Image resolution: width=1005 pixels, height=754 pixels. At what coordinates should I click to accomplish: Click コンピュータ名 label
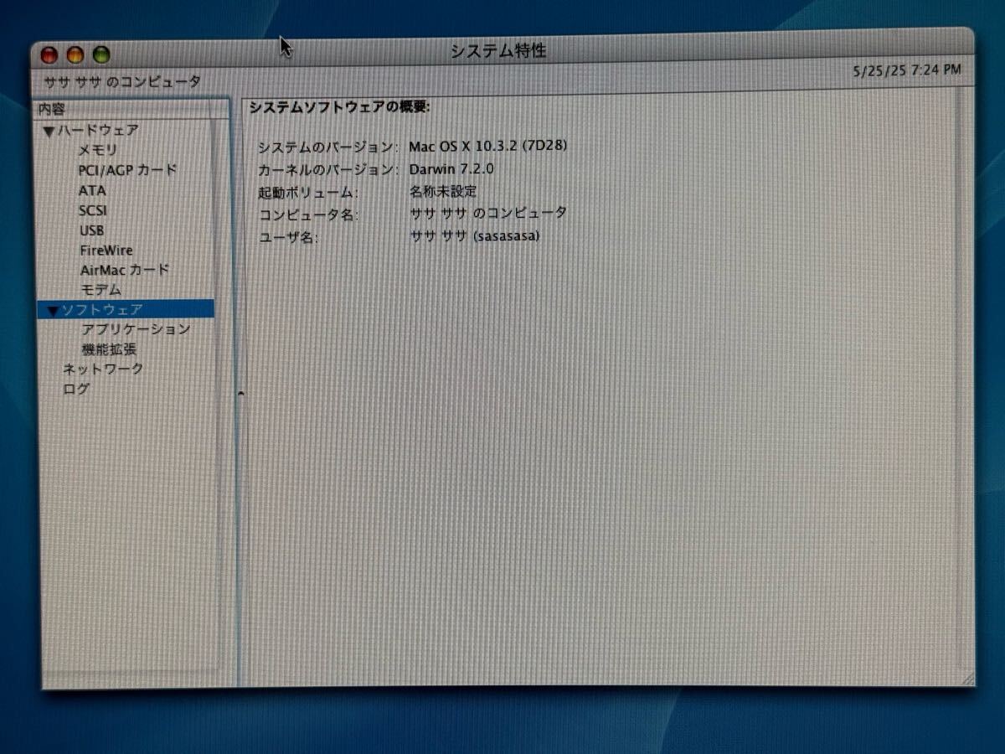(x=308, y=215)
